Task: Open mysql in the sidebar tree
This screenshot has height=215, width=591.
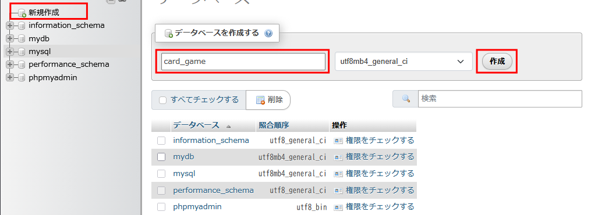Action: tap(40, 52)
